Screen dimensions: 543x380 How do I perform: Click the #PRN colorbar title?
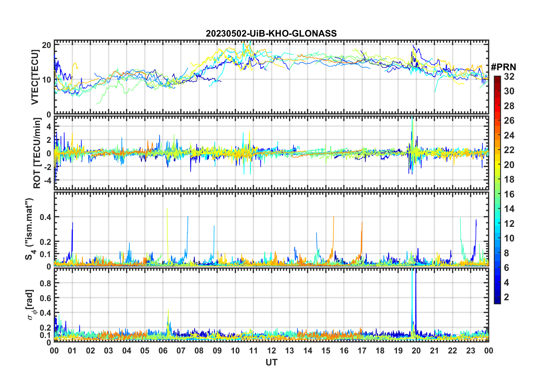click(503, 67)
